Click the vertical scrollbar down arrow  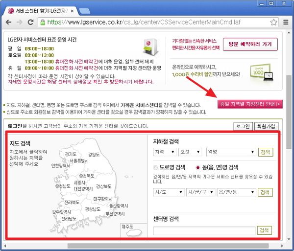[289, 239]
